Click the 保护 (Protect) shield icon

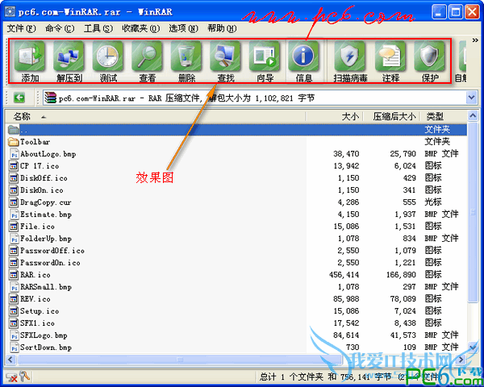[429, 56]
